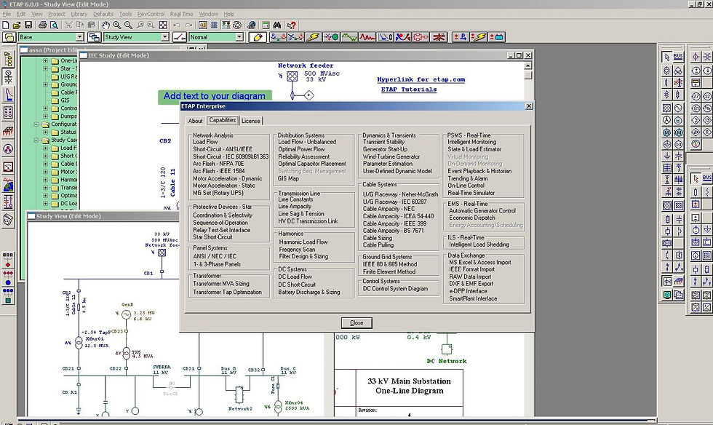Click the Zoom Out magnifier icon
Screen dimensions: 713x425
click(x=128, y=25)
